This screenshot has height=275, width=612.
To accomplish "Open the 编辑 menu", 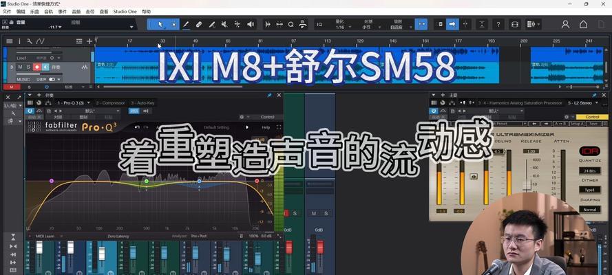I will pyautogui.click(x=21, y=12).
